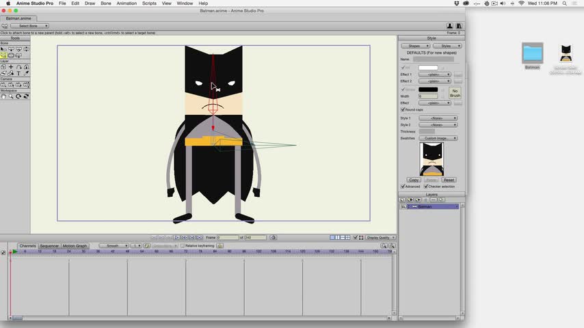The image size is (584, 328).
Task: Expand the Batman layer triangle
Action: (x=410, y=206)
